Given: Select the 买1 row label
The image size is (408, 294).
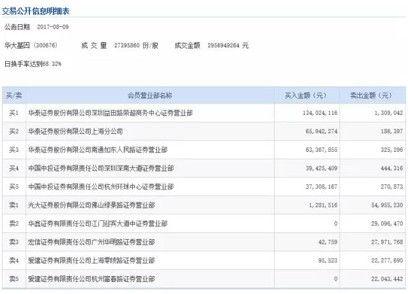Looking at the screenshot, I should click(14, 113).
